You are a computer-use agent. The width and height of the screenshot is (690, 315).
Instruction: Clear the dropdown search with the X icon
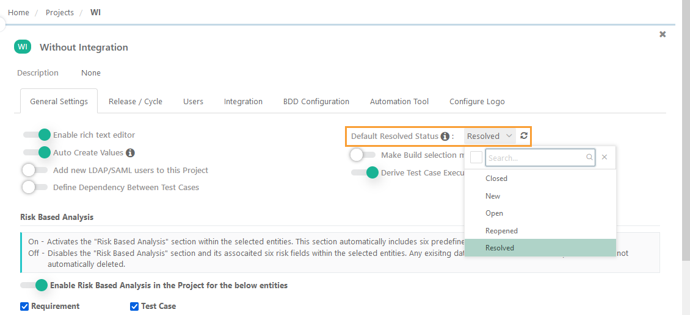pos(605,157)
